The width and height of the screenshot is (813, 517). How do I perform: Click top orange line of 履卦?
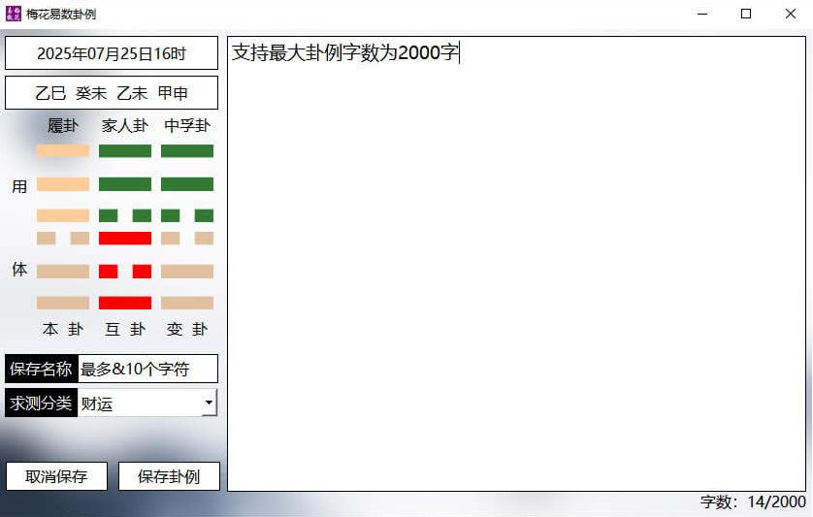[x=63, y=151]
